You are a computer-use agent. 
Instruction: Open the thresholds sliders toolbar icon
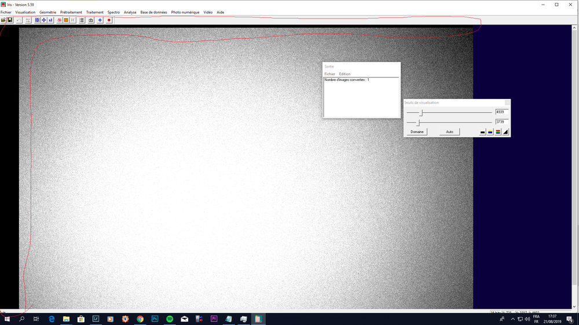pyautogui.click(x=28, y=20)
